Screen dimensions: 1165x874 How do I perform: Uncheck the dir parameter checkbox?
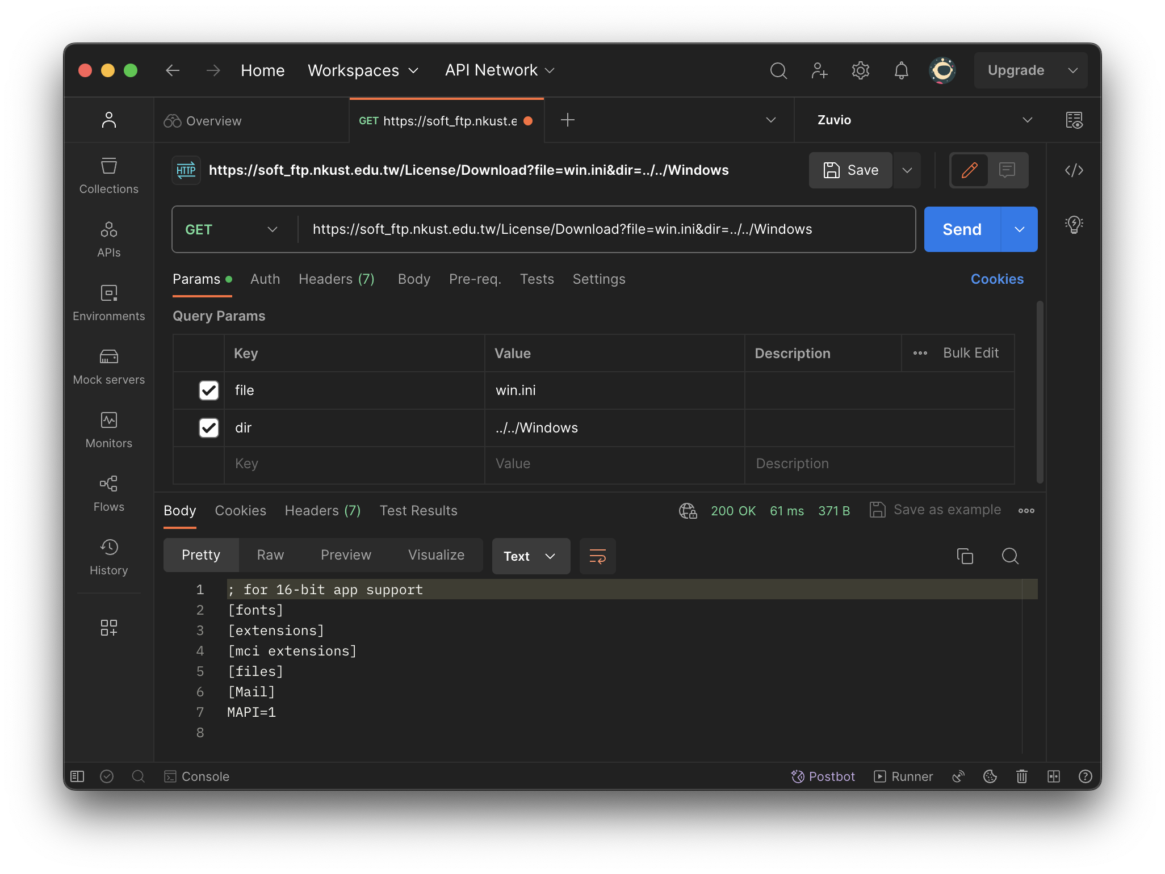pos(209,427)
